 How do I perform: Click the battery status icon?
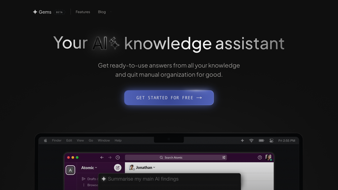(x=262, y=140)
